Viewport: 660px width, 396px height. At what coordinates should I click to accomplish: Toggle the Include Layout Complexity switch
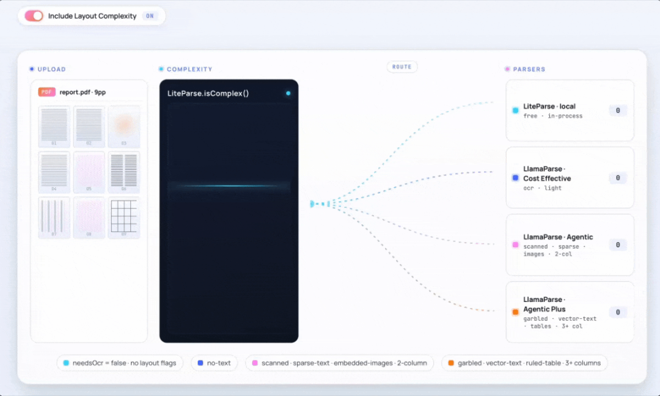coord(34,16)
